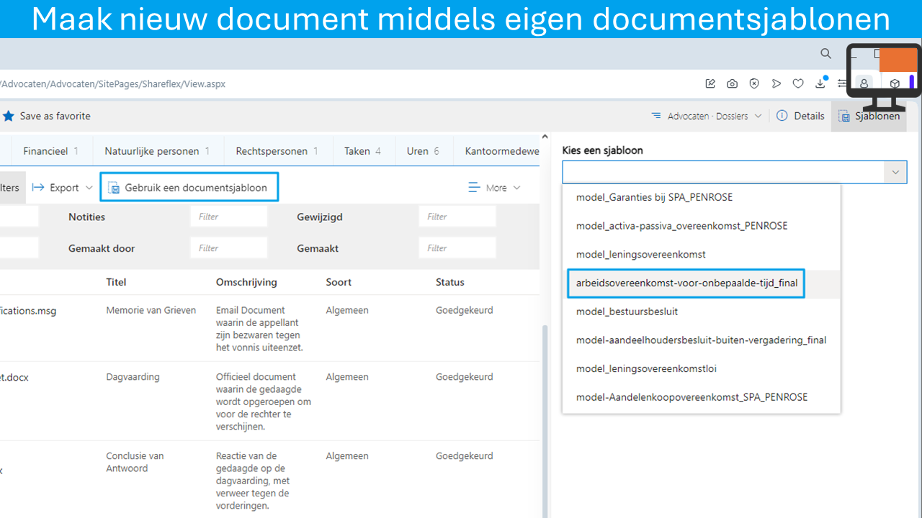Click the Export arrow icon
922x518 pixels.
[38, 188]
